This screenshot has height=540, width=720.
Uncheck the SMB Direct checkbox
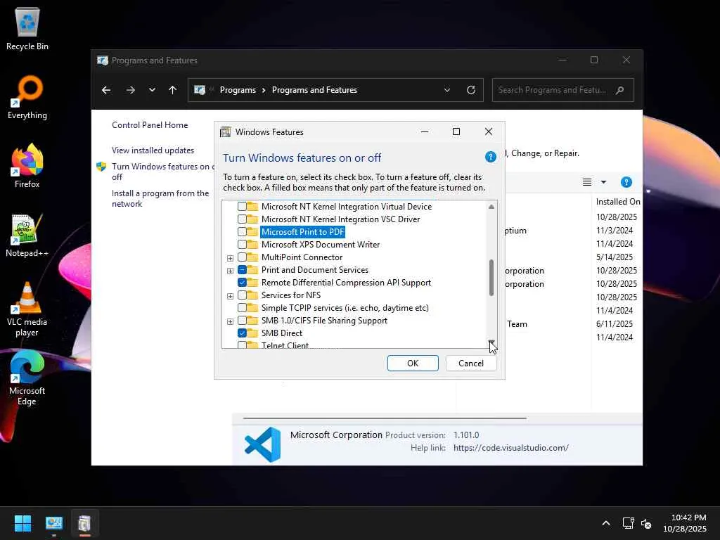point(242,333)
